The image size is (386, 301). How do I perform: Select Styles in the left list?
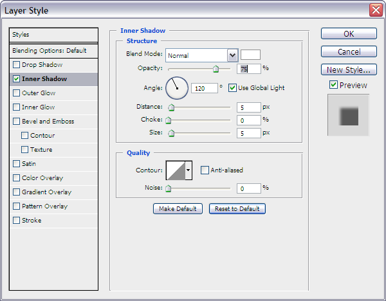[53, 35]
